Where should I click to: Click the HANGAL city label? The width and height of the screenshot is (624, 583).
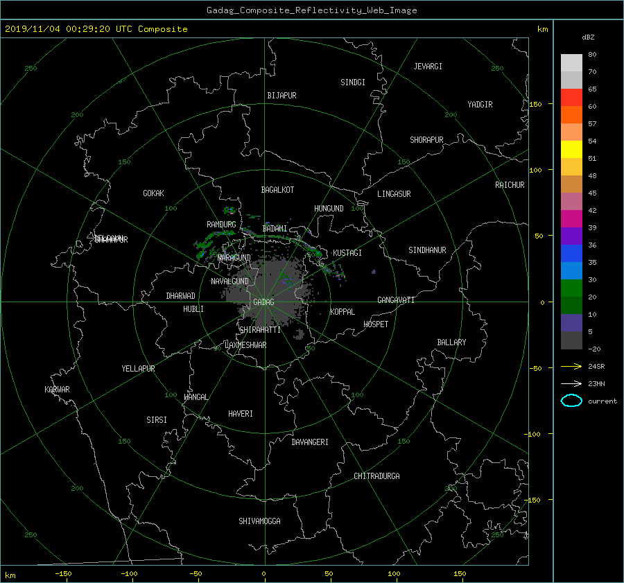196,397
